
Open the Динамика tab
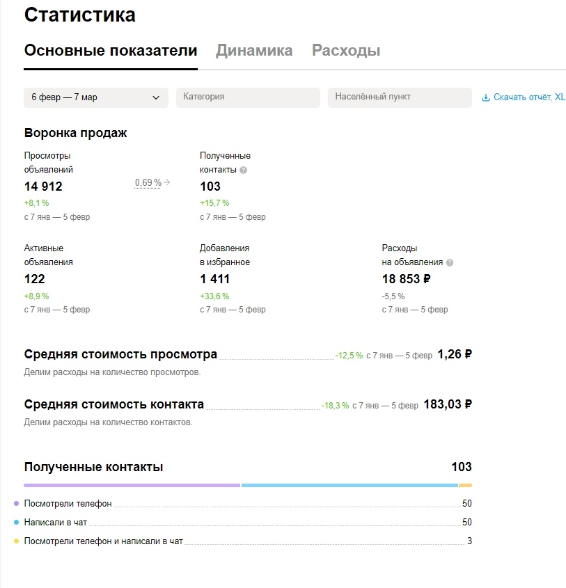tap(254, 50)
